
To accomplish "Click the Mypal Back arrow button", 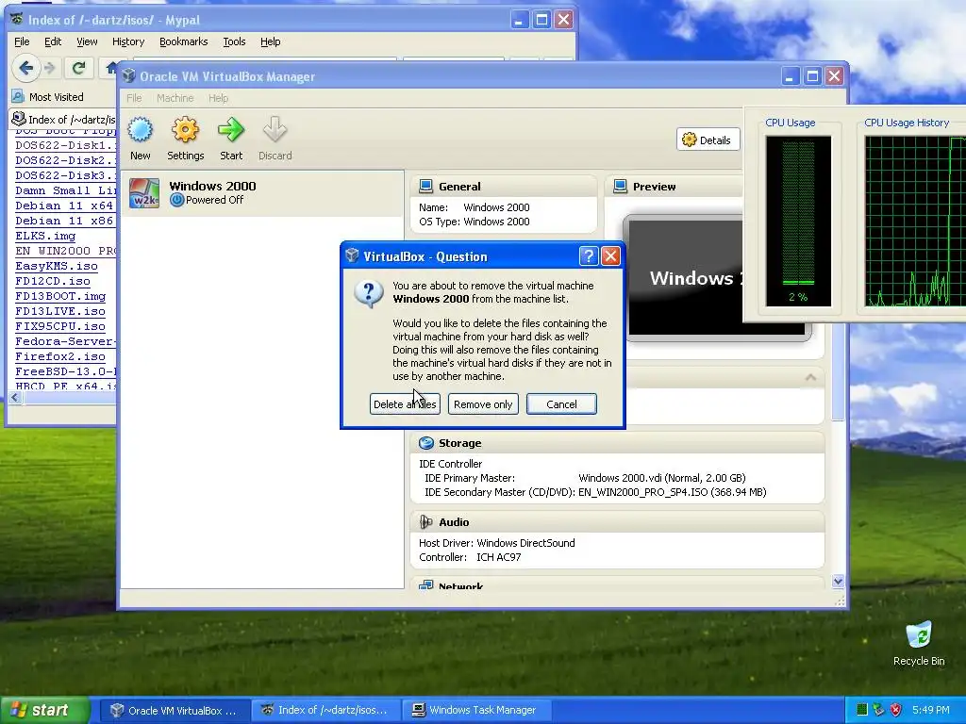I will point(25,68).
